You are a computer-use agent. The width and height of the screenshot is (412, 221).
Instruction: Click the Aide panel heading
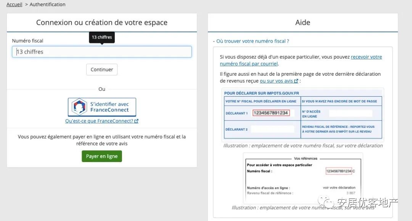(x=303, y=22)
